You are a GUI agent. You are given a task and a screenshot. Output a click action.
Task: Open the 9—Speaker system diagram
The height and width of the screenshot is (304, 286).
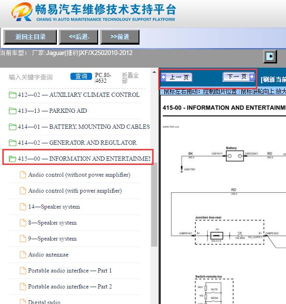[x=52, y=239]
